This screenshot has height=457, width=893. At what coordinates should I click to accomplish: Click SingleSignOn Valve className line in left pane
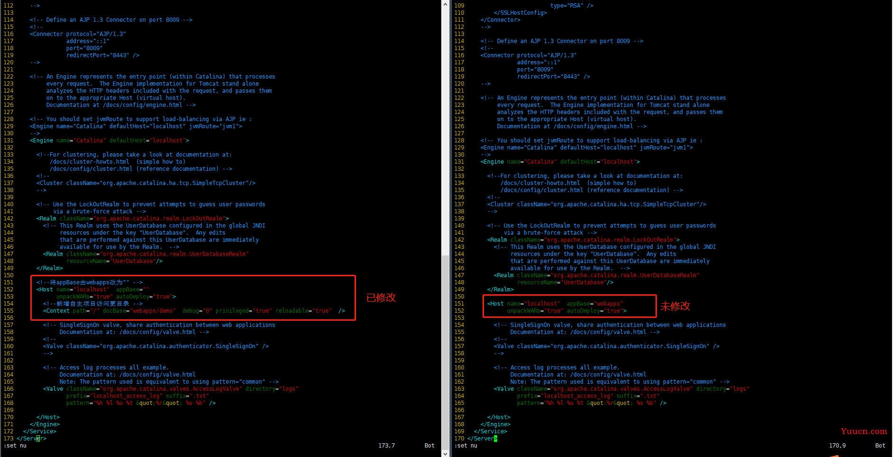(156, 346)
